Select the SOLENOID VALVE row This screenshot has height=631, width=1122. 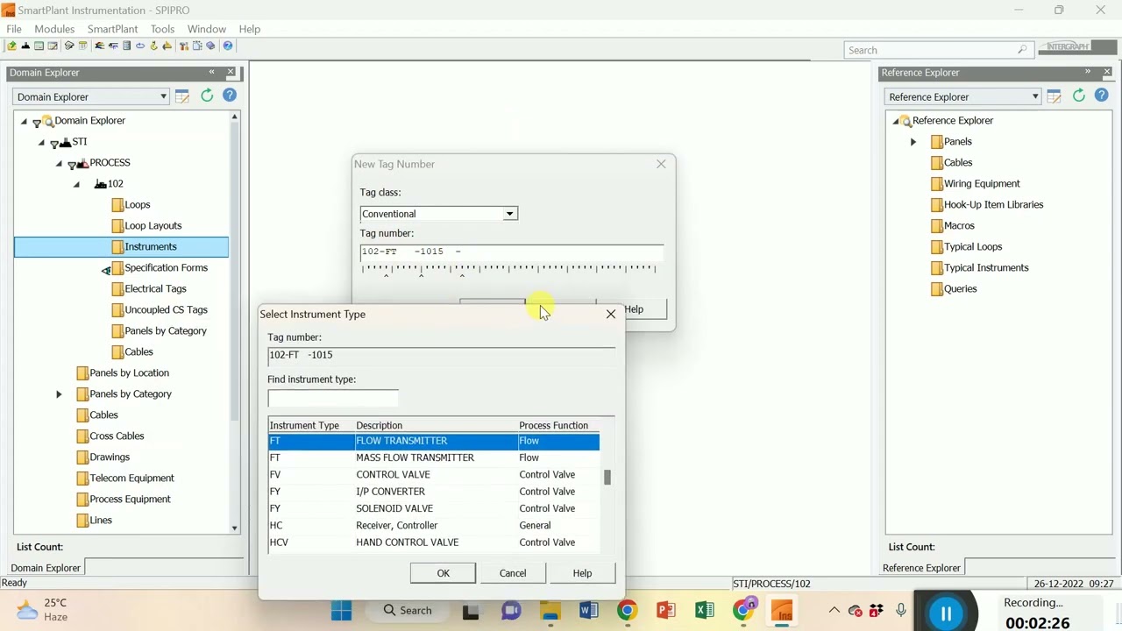click(x=433, y=508)
